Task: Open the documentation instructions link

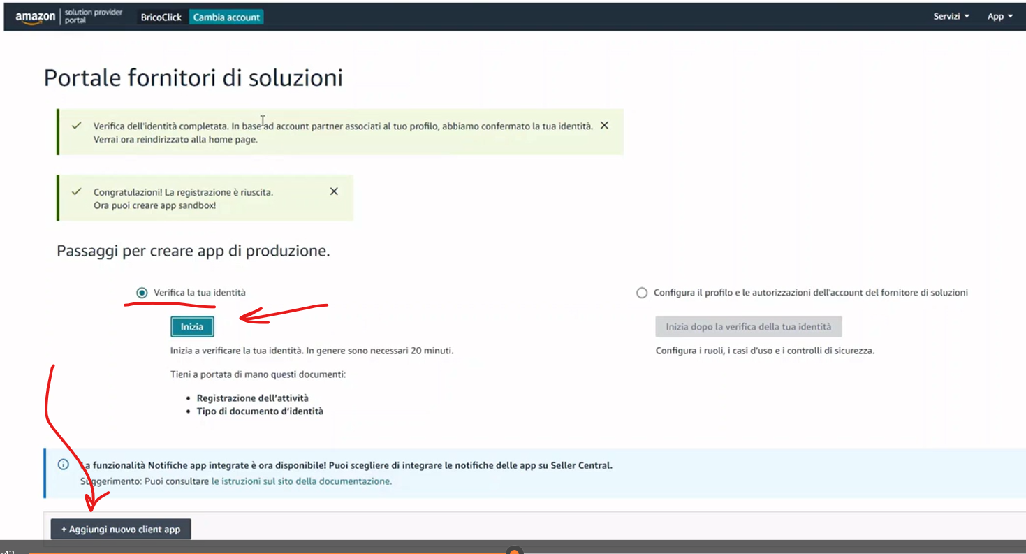Action: click(x=301, y=481)
